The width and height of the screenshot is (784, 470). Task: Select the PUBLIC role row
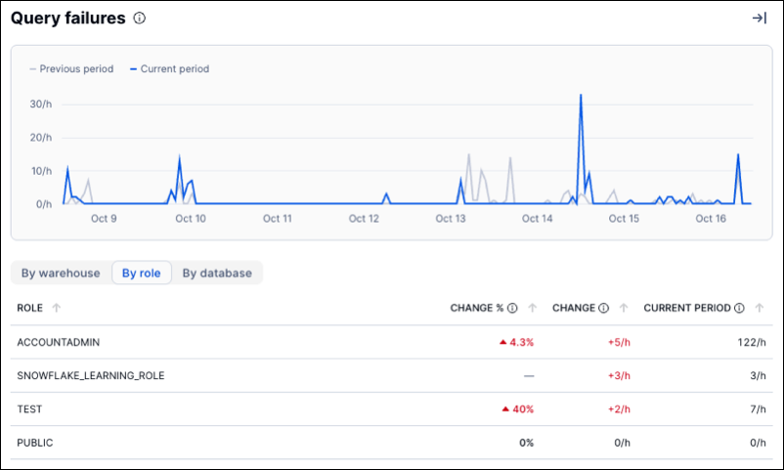(x=35, y=443)
